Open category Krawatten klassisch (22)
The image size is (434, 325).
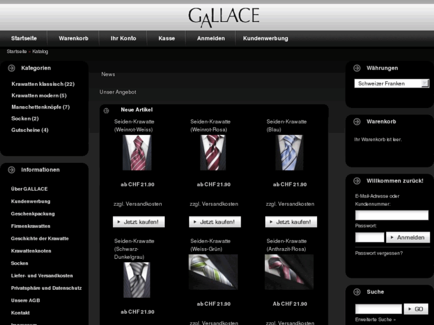click(43, 84)
